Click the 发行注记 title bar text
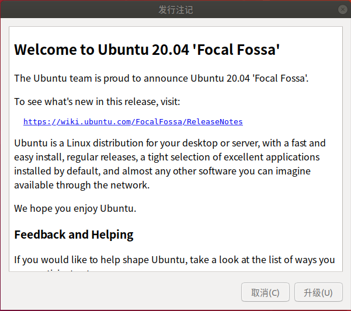 176,9
